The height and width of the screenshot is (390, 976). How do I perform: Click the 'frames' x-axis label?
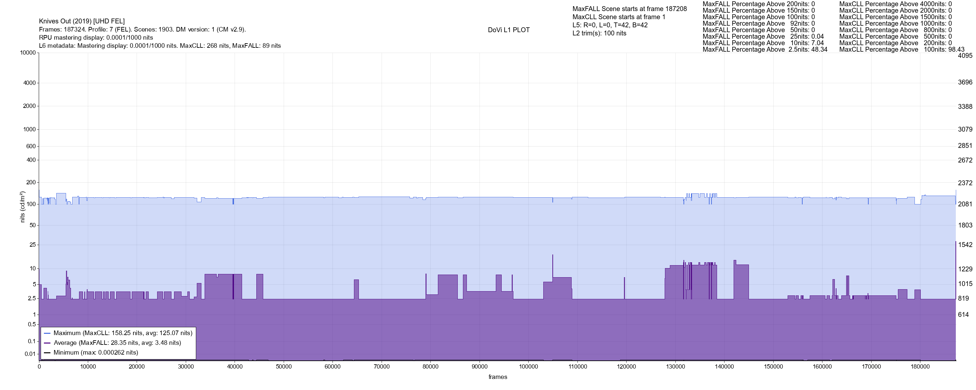pyautogui.click(x=497, y=377)
